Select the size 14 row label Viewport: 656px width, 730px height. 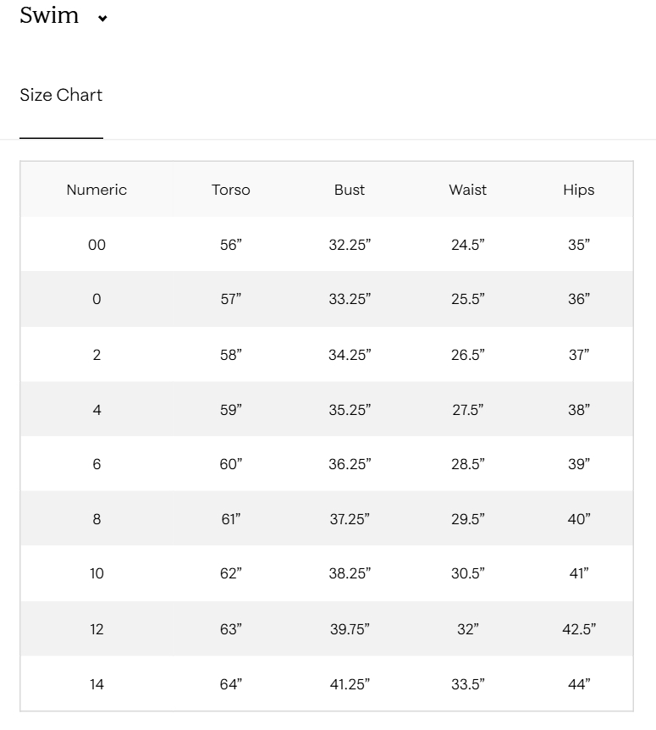[96, 684]
